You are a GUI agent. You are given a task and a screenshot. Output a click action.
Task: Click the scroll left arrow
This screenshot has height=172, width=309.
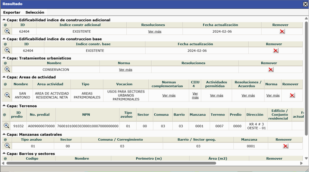pos(3,163)
